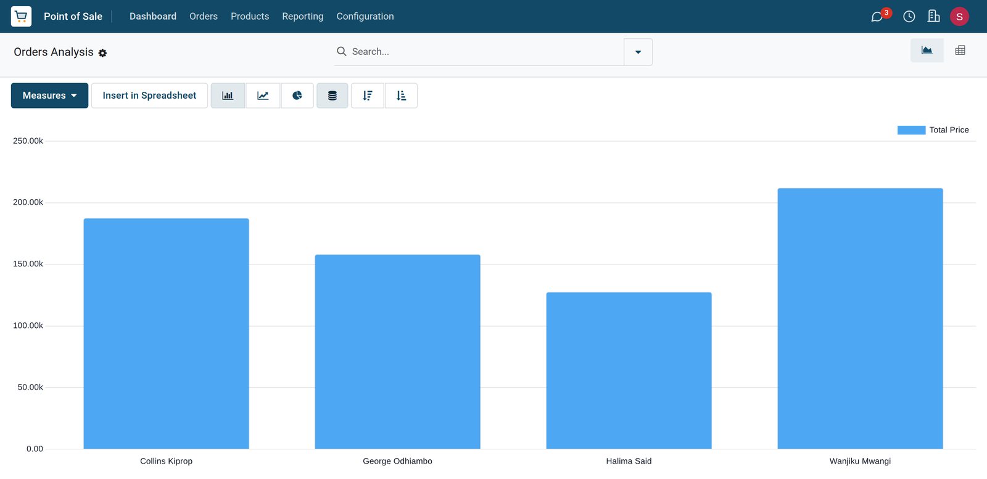Screen dimensions: 987x479
Task: Click the Point of Sale cart app icon
Action: tap(21, 16)
